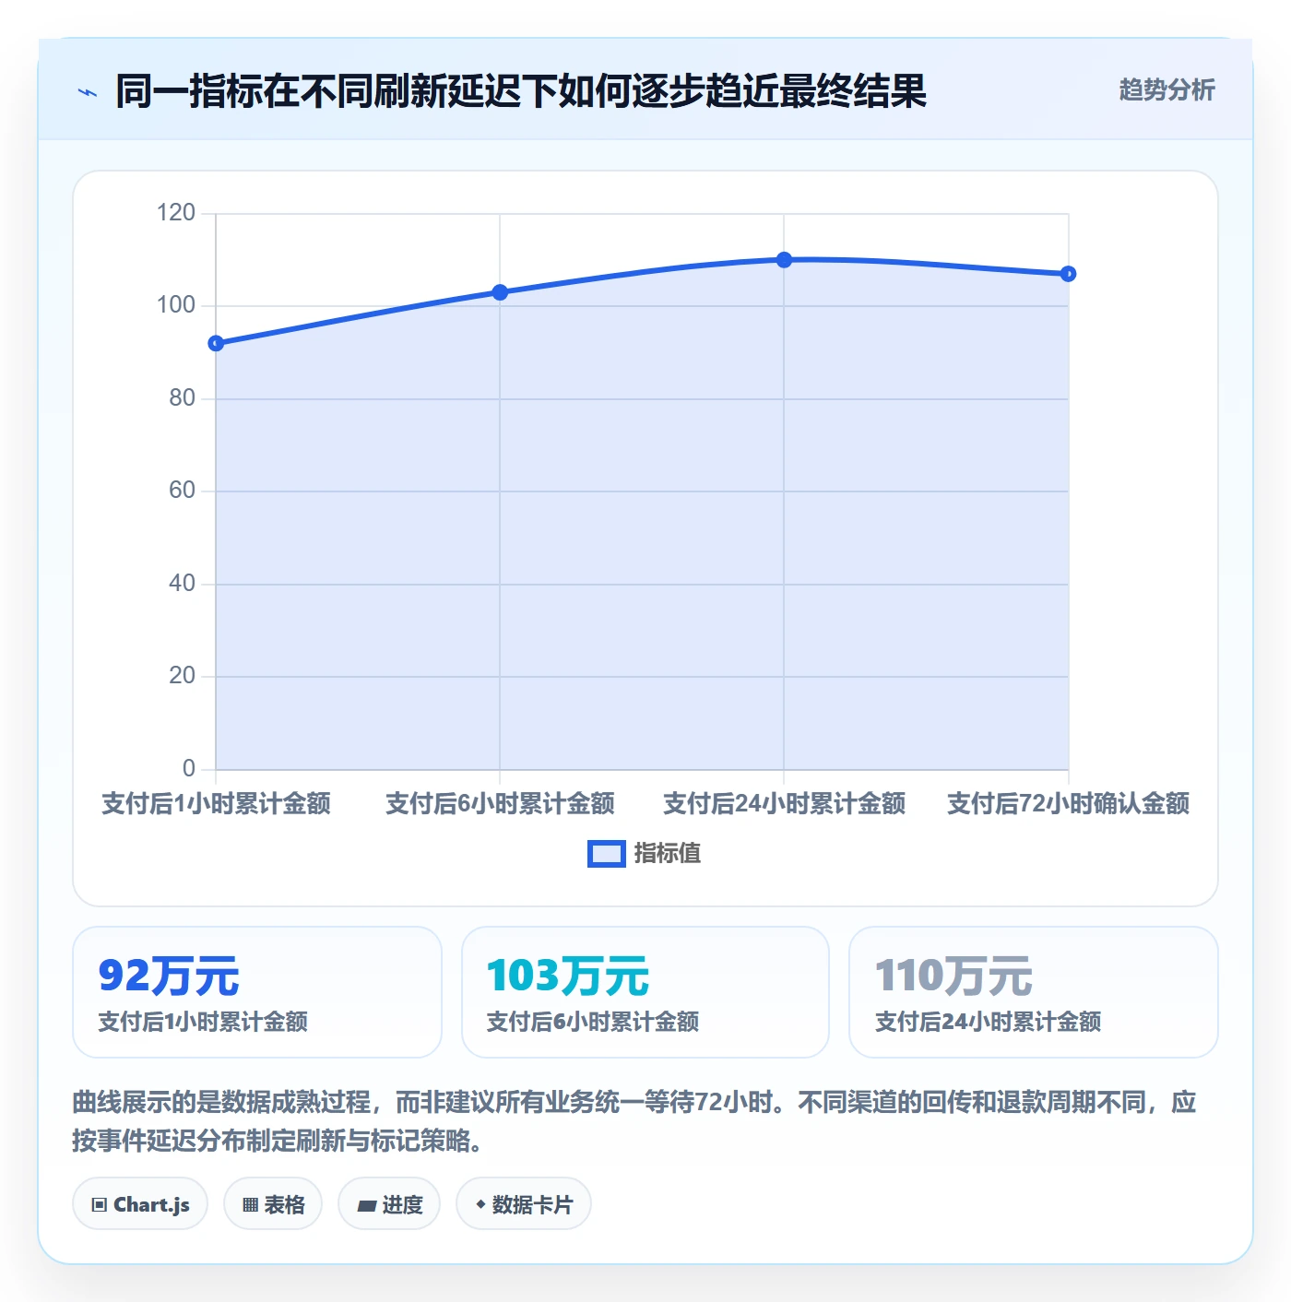The image size is (1291, 1302).
Task: Click the 进度 tag chip
Action: [389, 1203]
